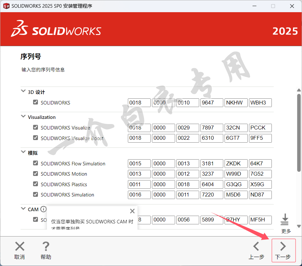Click Plastics serial field G3QG
Viewport: 302px width, 266px height.
pos(236,184)
